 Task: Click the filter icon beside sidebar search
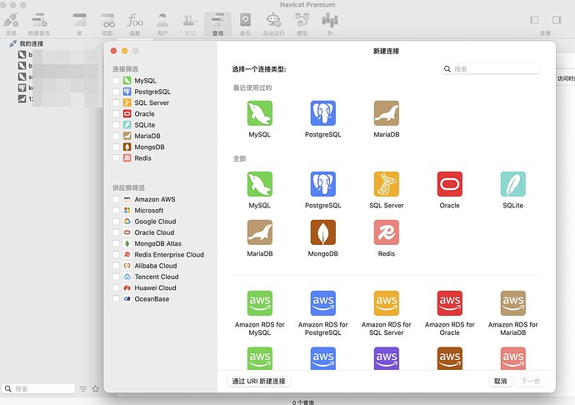[x=83, y=389]
